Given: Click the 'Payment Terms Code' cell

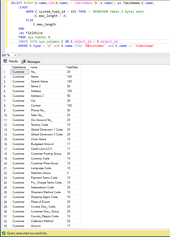Looking at the screenshot, I should pos(47,178).
